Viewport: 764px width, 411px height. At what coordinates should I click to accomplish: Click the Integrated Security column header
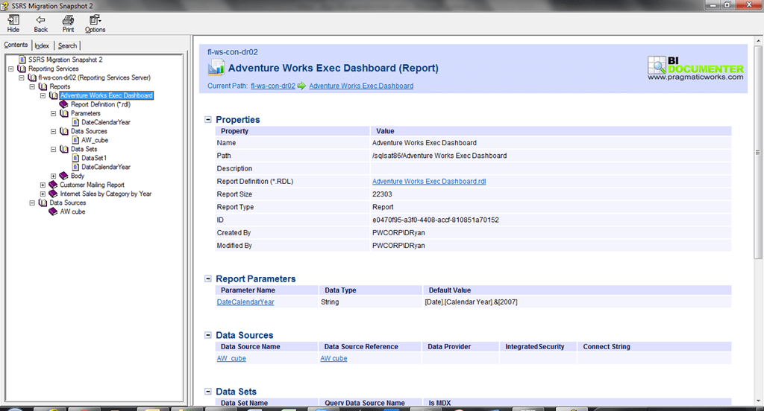pyautogui.click(x=534, y=347)
